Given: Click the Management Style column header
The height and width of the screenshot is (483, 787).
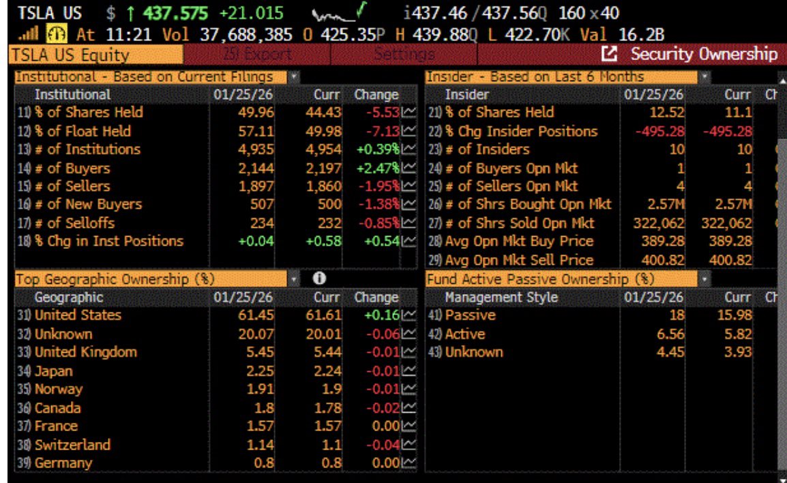Looking at the screenshot, I should coord(501,297).
